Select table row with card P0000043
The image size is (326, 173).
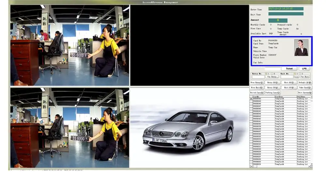tap(280, 116)
